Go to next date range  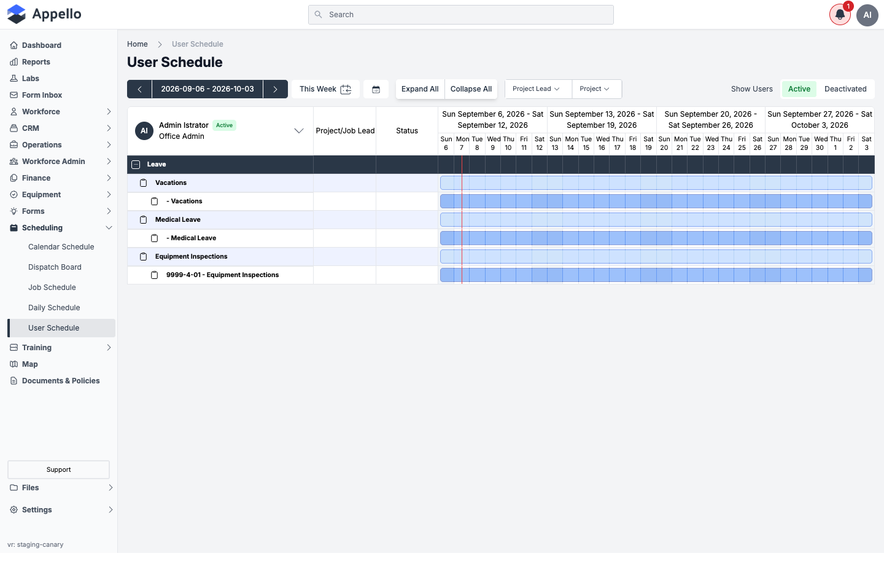click(x=275, y=89)
